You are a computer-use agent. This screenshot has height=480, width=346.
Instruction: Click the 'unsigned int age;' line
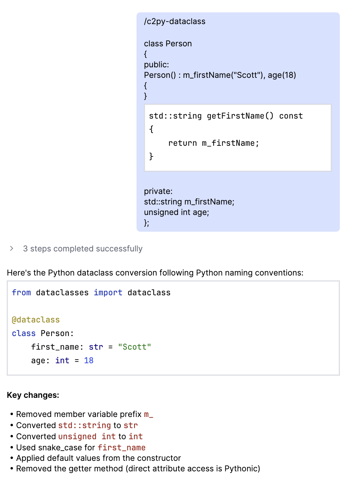coord(176,212)
